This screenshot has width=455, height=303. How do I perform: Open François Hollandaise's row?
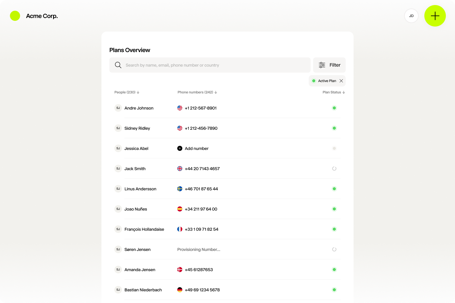144,229
